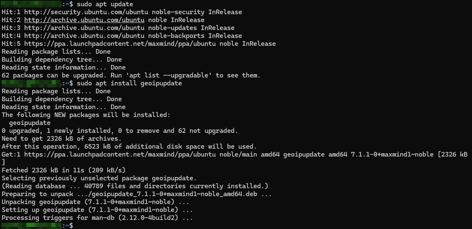The height and width of the screenshot is (229, 472).
Task: Click the 'Need to get 2326 kB' line
Action: coord(61,139)
